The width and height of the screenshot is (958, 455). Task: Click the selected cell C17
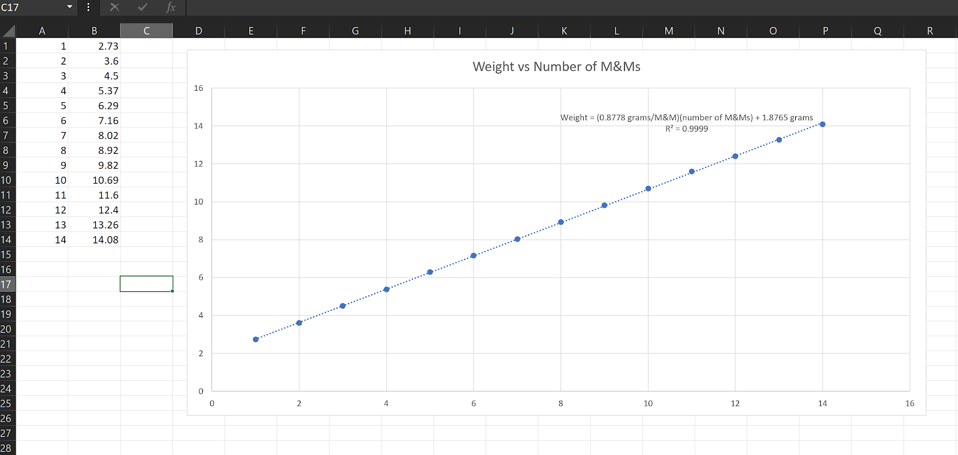pyautogui.click(x=147, y=284)
